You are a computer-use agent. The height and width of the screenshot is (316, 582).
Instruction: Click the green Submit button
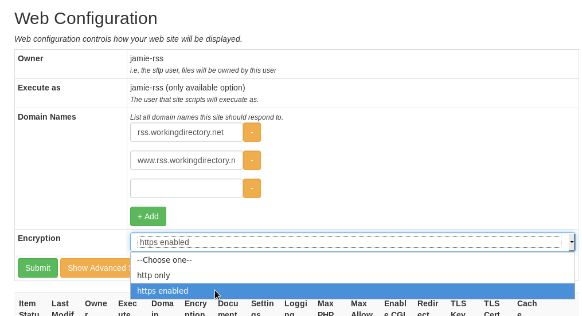pyautogui.click(x=38, y=268)
